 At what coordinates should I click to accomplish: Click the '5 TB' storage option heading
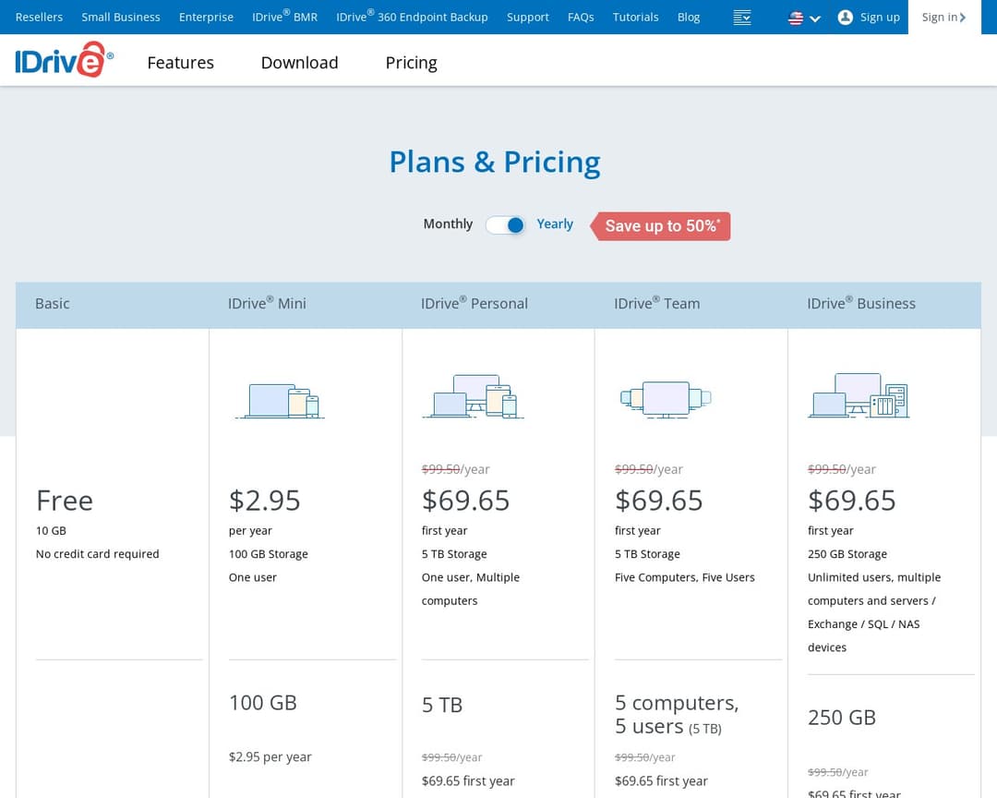coord(442,705)
